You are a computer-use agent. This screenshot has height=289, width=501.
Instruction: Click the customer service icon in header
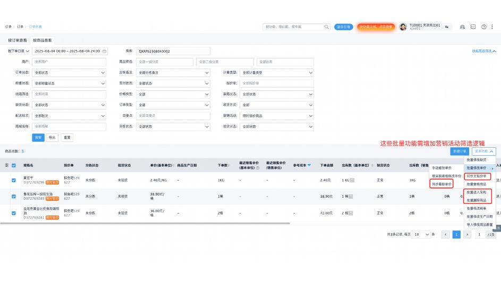(462, 27)
